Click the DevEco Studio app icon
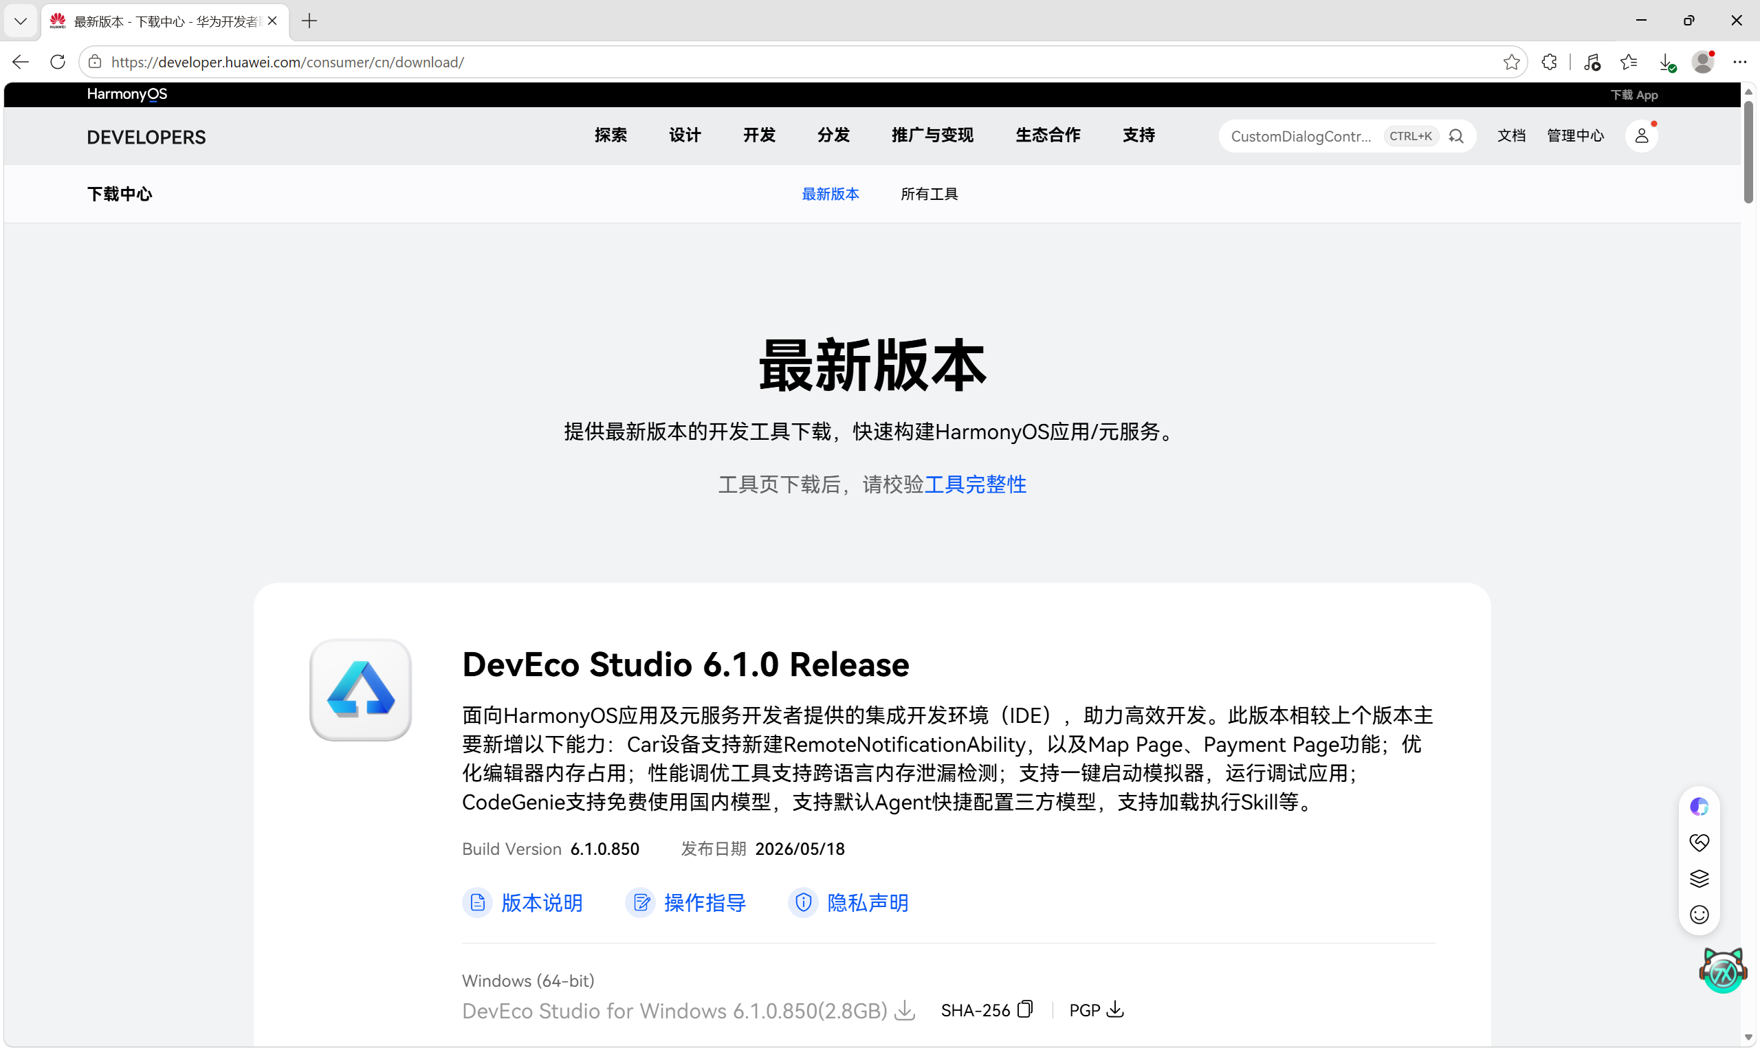Viewport: 1760px width, 1050px height. pos(360,690)
